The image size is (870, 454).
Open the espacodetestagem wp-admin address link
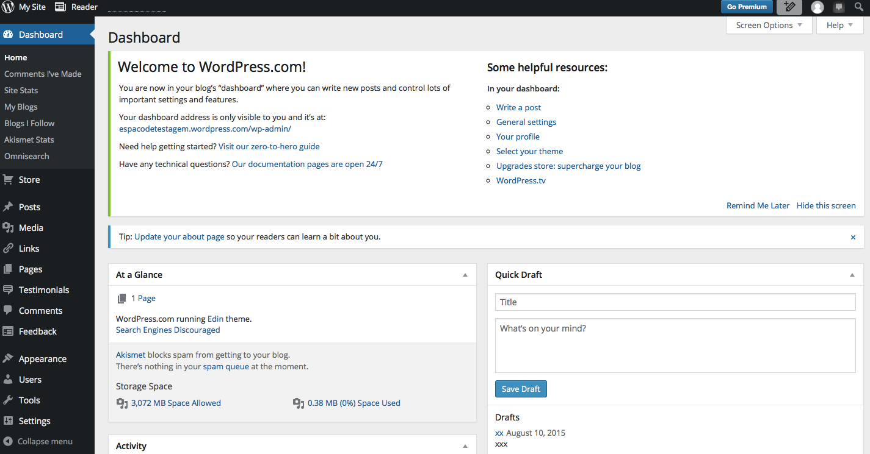tap(205, 129)
